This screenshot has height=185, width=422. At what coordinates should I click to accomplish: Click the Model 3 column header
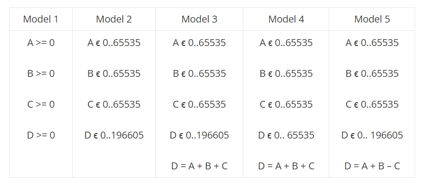point(199,19)
